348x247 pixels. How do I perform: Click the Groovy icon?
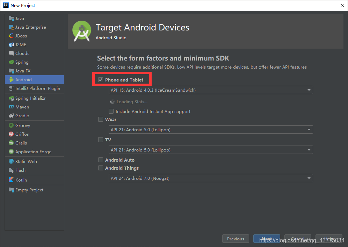coord(11,125)
